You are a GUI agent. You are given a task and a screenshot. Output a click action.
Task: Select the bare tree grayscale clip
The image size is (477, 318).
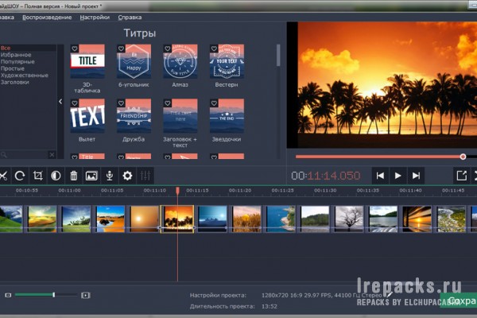tap(349, 219)
